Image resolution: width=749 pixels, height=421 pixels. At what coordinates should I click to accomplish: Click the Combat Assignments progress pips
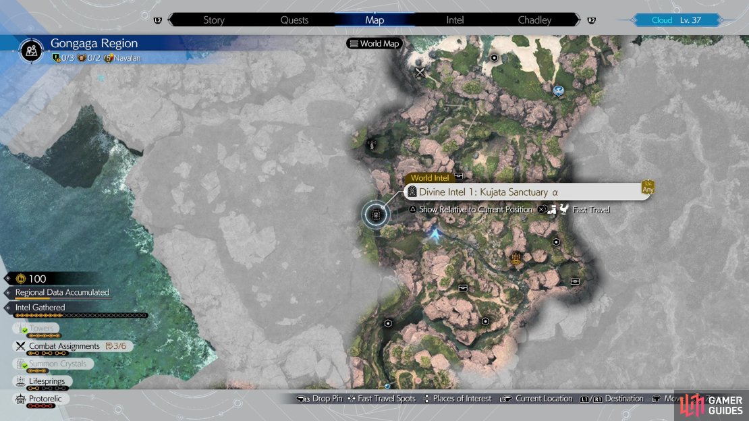click(x=47, y=353)
